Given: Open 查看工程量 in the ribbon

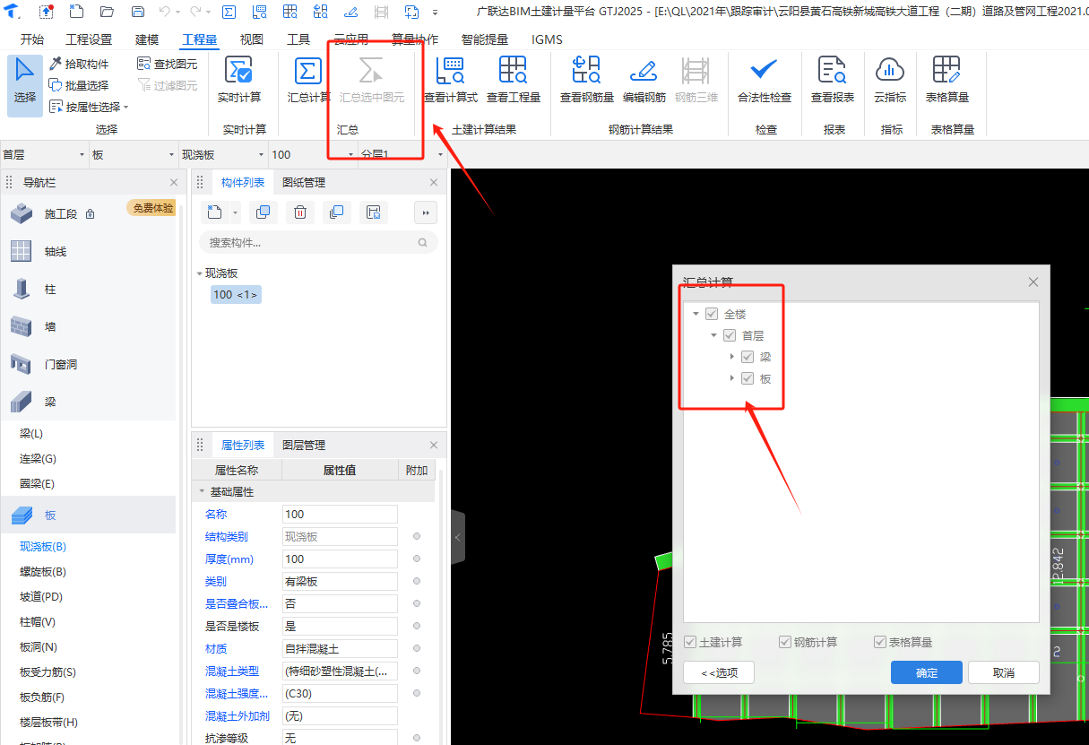Looking at the screenshot, I should click(x=514, y=80).
